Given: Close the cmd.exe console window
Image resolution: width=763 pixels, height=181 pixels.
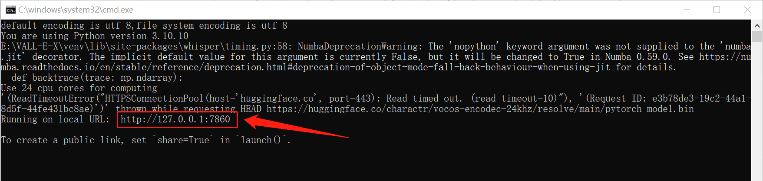Looking at the screenshot, I should 747,10.
